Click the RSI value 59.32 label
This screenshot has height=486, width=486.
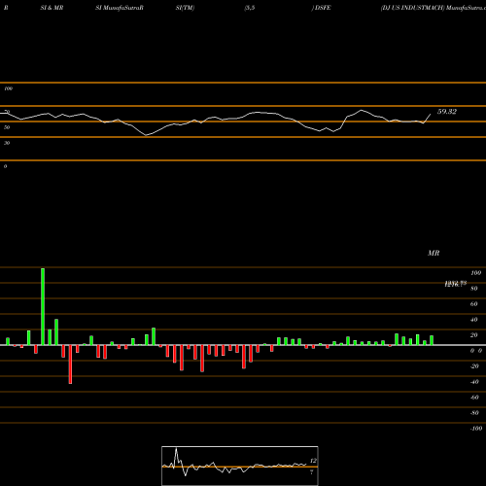pyautogui.click(x=447, y=112)
